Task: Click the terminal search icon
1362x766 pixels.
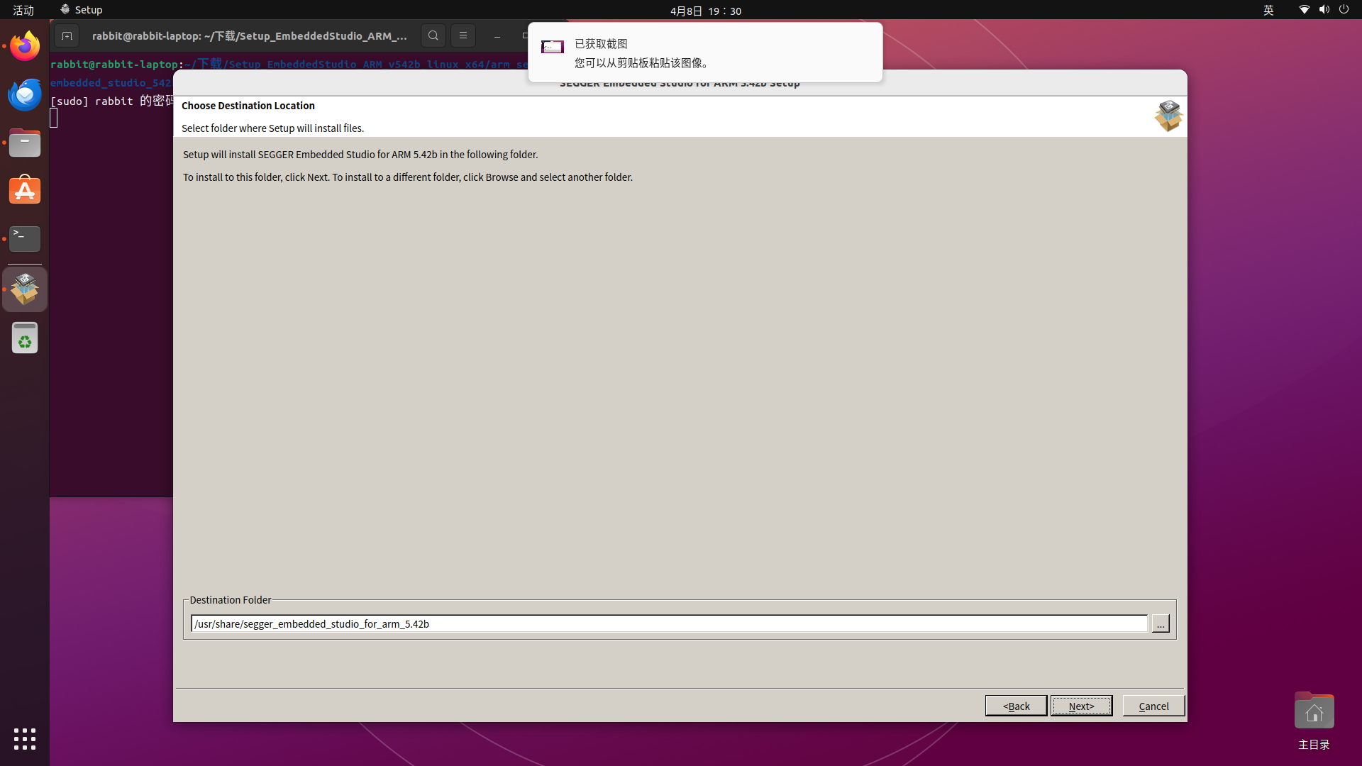Action: tap(433, 35)
